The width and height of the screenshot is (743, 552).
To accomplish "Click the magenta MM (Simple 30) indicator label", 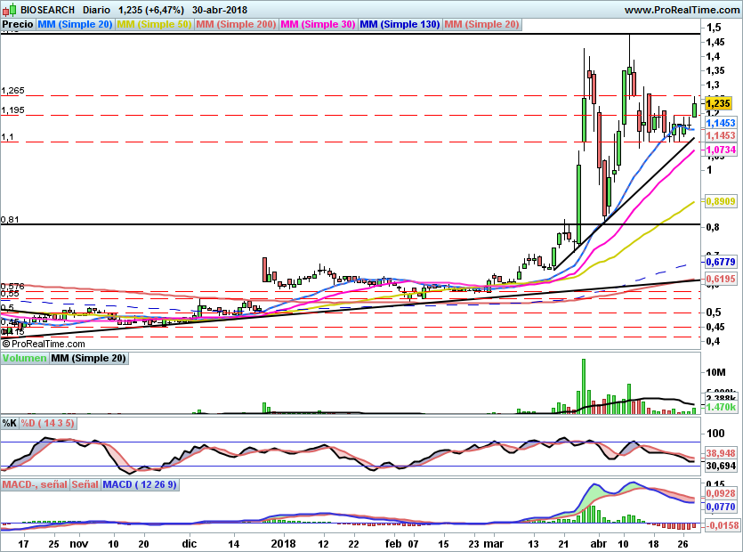I will (x=318, y=25).
